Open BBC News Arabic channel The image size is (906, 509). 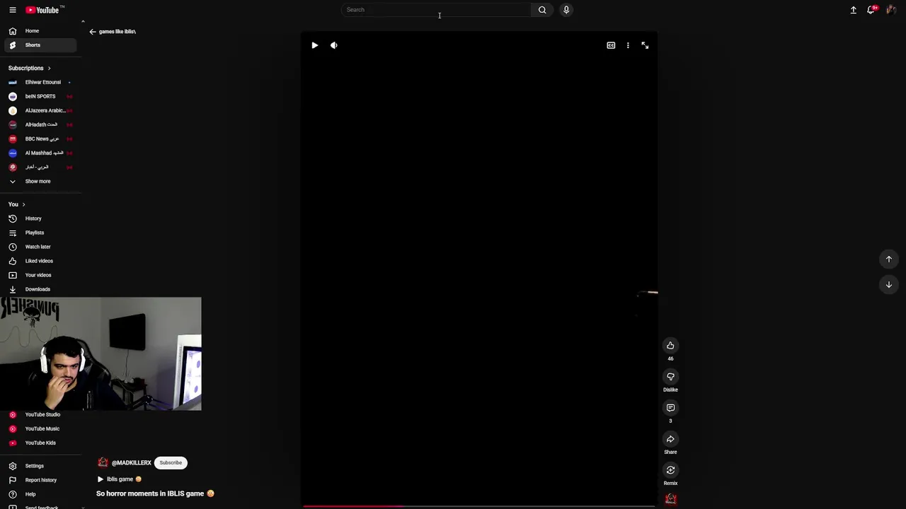pos(40,139)
